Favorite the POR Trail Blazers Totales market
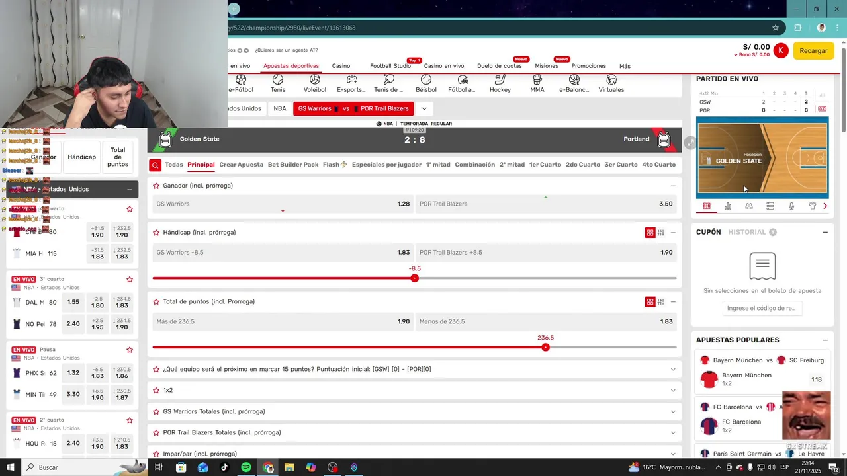Image resolution: width=847 pixels, height=476 pixels. [x=156, y=432]
